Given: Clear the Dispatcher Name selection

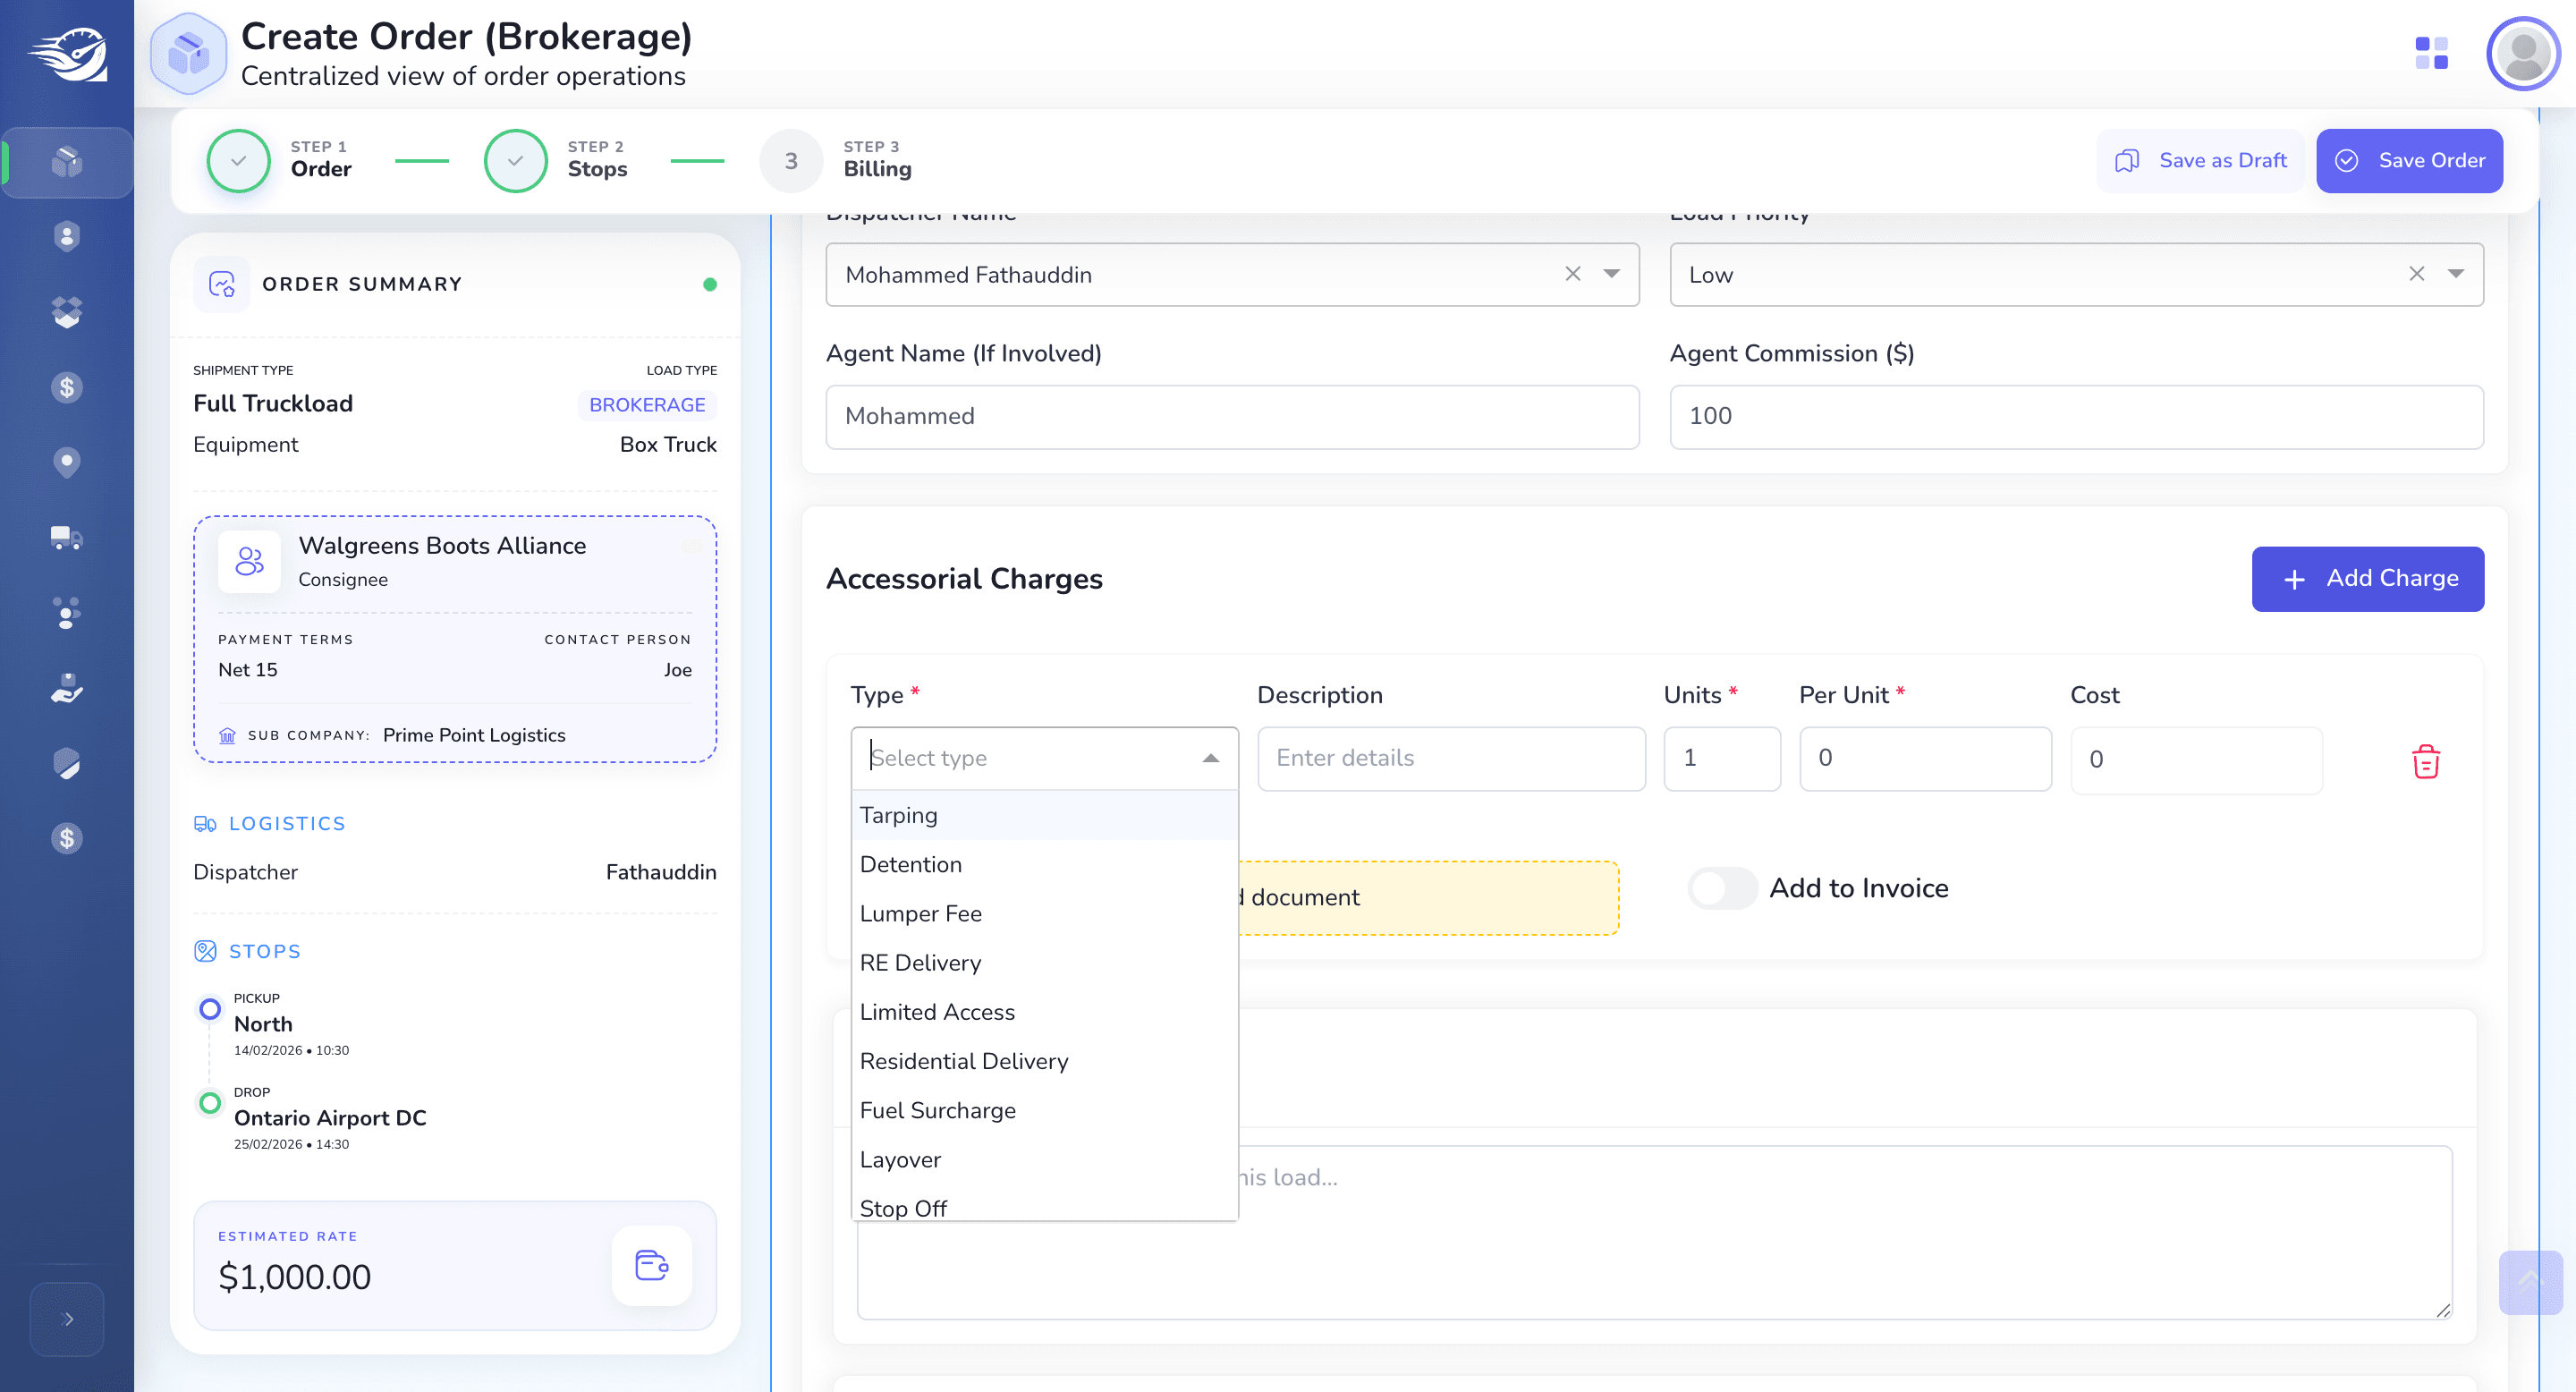Looking at the screenshot, I should 1572,274.
